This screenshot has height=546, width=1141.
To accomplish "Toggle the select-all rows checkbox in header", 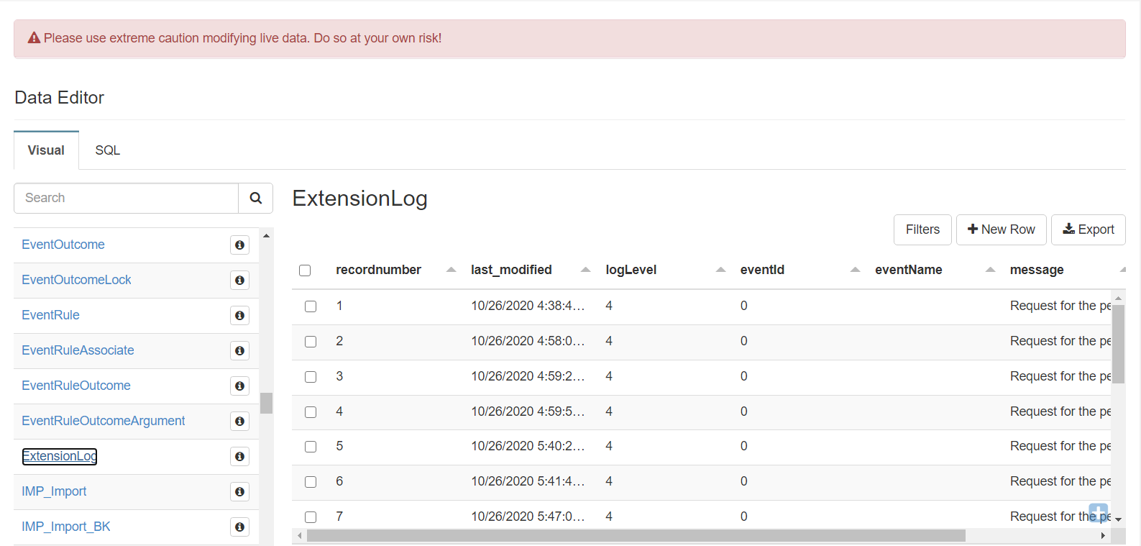I will click(305, 270).
